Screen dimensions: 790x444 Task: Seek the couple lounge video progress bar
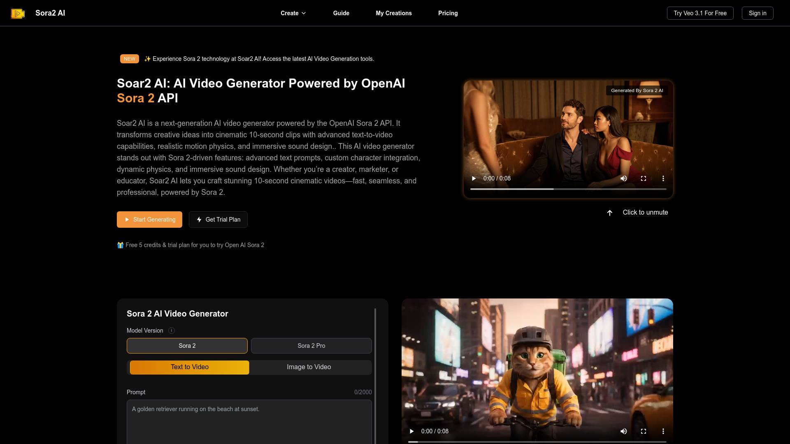(x=568, y=189)
